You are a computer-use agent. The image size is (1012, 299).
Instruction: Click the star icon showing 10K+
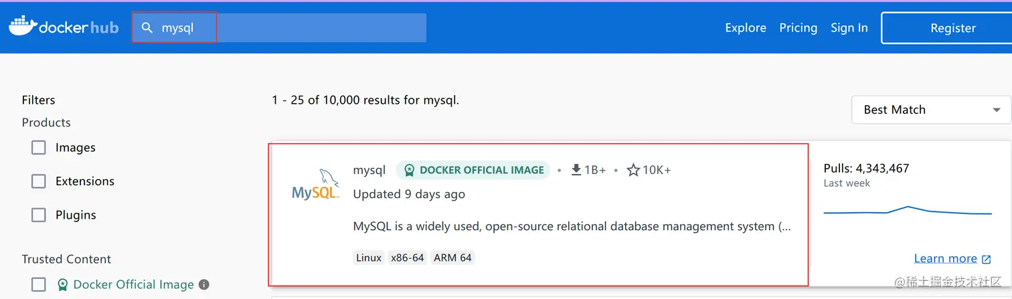633,170
